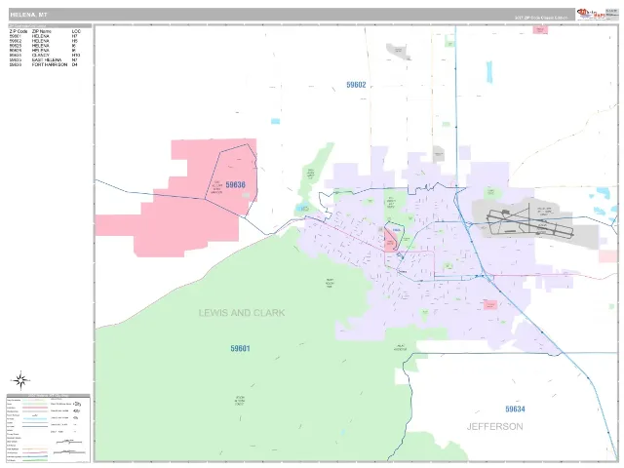
Task: Click the HELENA, MT title
Action: coord(28,15)
